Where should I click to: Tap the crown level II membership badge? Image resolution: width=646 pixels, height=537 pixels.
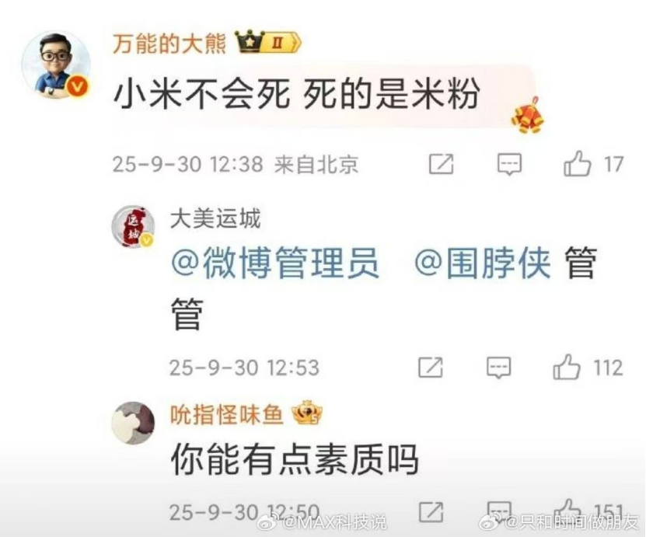click(268, 42)
